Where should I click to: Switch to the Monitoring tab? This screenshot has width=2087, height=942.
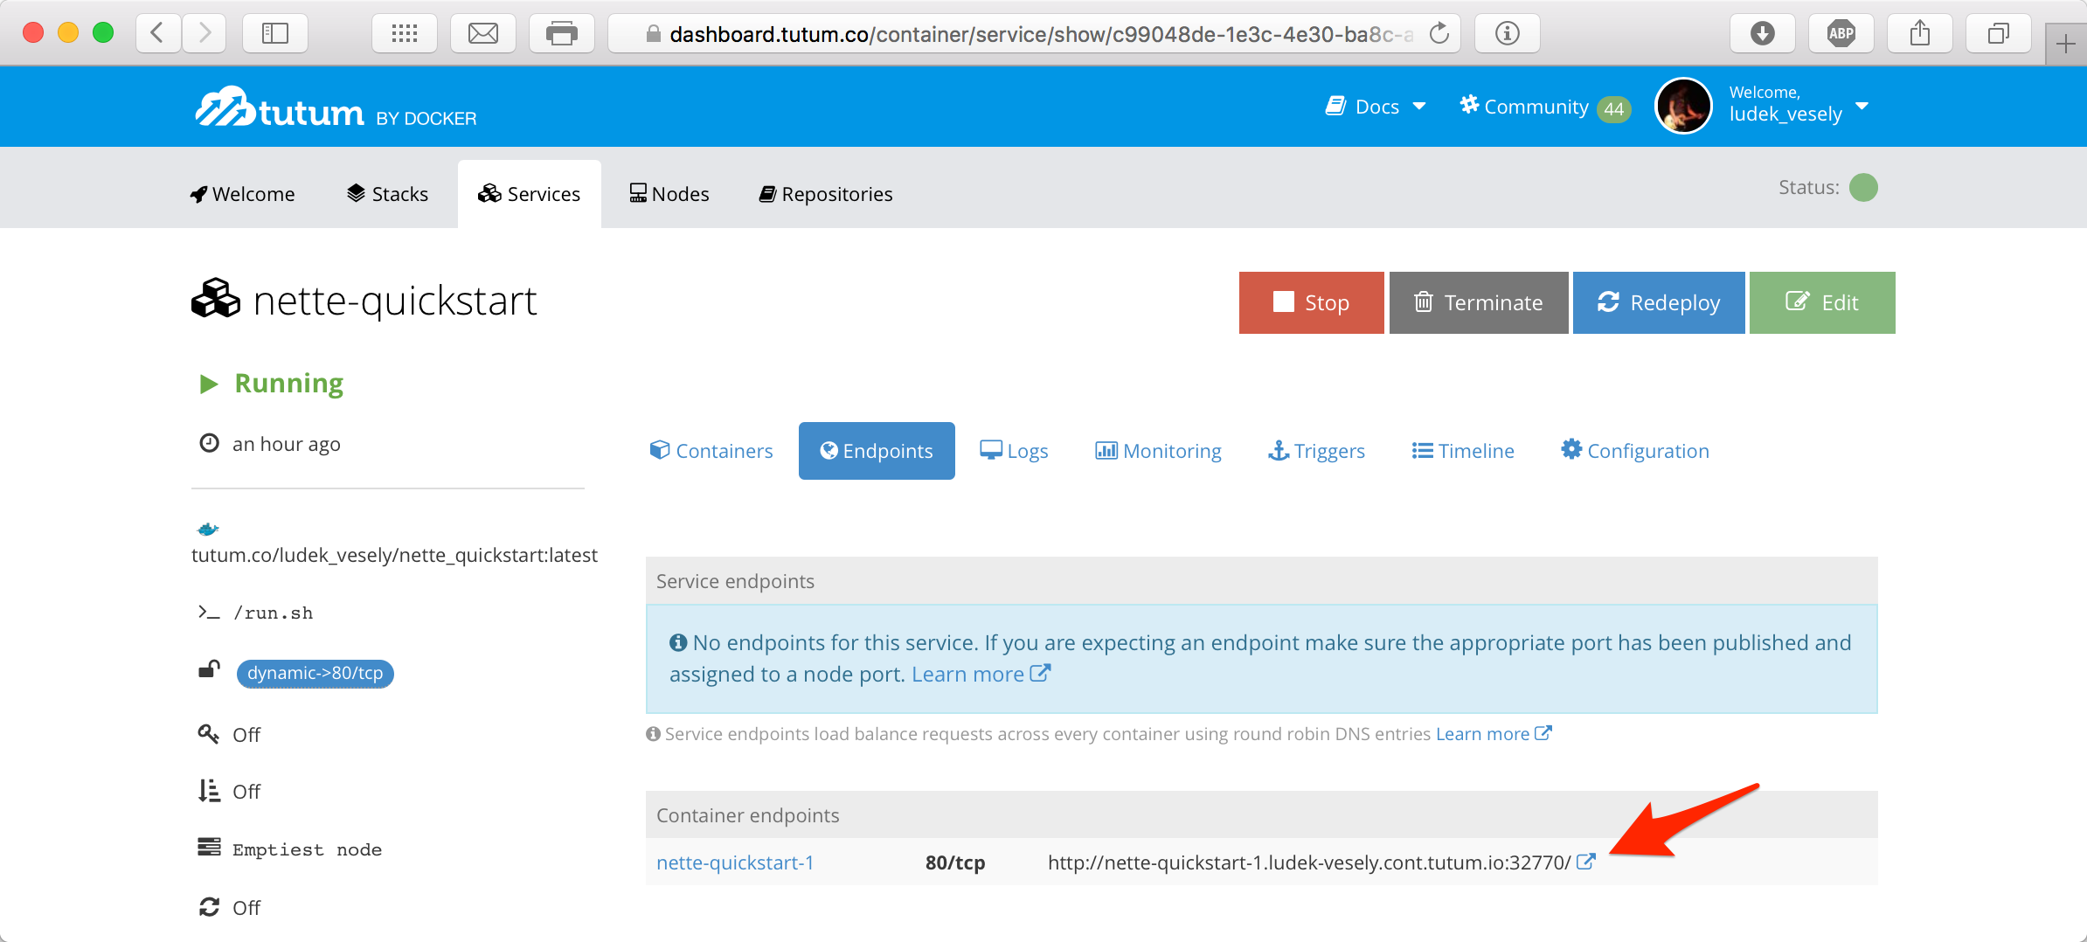[x=1158, y=451]
